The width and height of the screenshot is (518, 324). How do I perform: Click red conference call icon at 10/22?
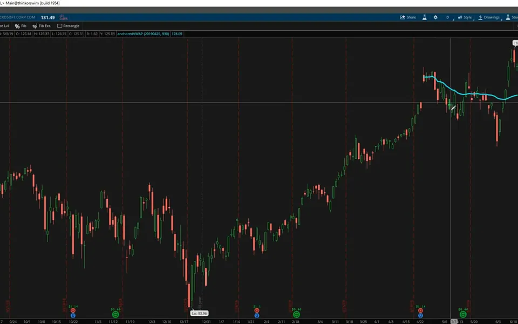tap(73, 311)
